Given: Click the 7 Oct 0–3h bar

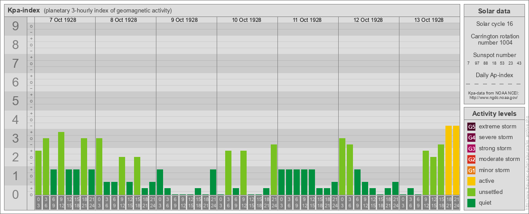Looking at the screenshot, I should point(38,173).
